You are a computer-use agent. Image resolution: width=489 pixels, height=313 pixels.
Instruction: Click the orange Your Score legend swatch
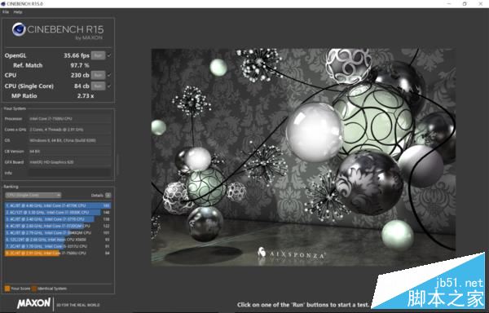point(7,289)
